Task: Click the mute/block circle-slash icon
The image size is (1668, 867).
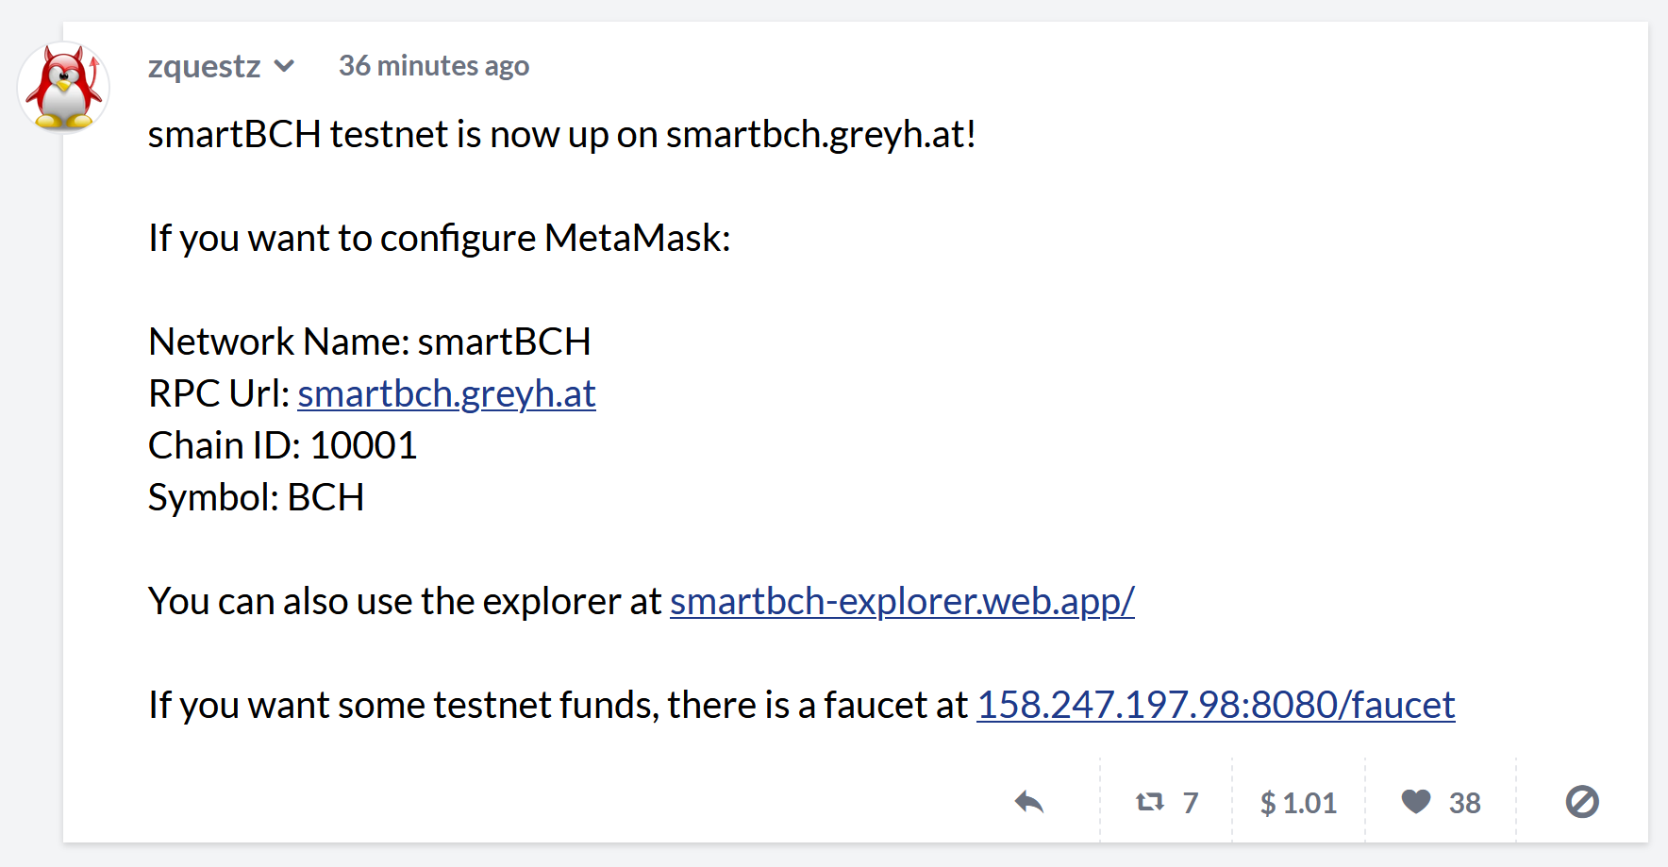Action: [x=1582, y=802]
